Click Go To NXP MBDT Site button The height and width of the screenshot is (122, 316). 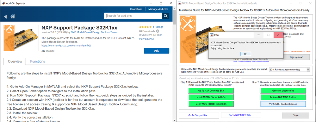click(241, 115)
